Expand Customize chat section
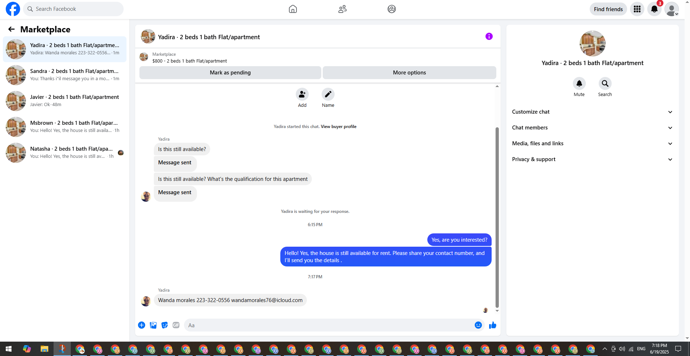 pyautogui.click(x=592, y=112)
